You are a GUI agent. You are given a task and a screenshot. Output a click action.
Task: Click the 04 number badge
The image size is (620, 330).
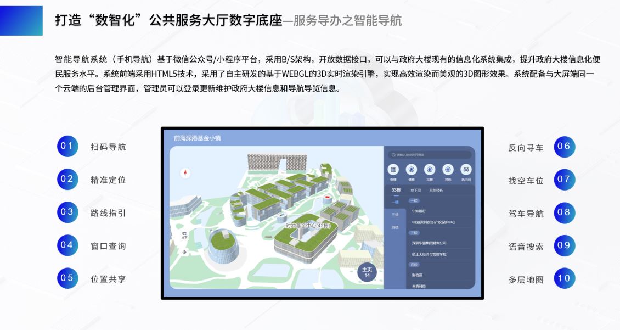pyautogui.click(x=67, y=245)
